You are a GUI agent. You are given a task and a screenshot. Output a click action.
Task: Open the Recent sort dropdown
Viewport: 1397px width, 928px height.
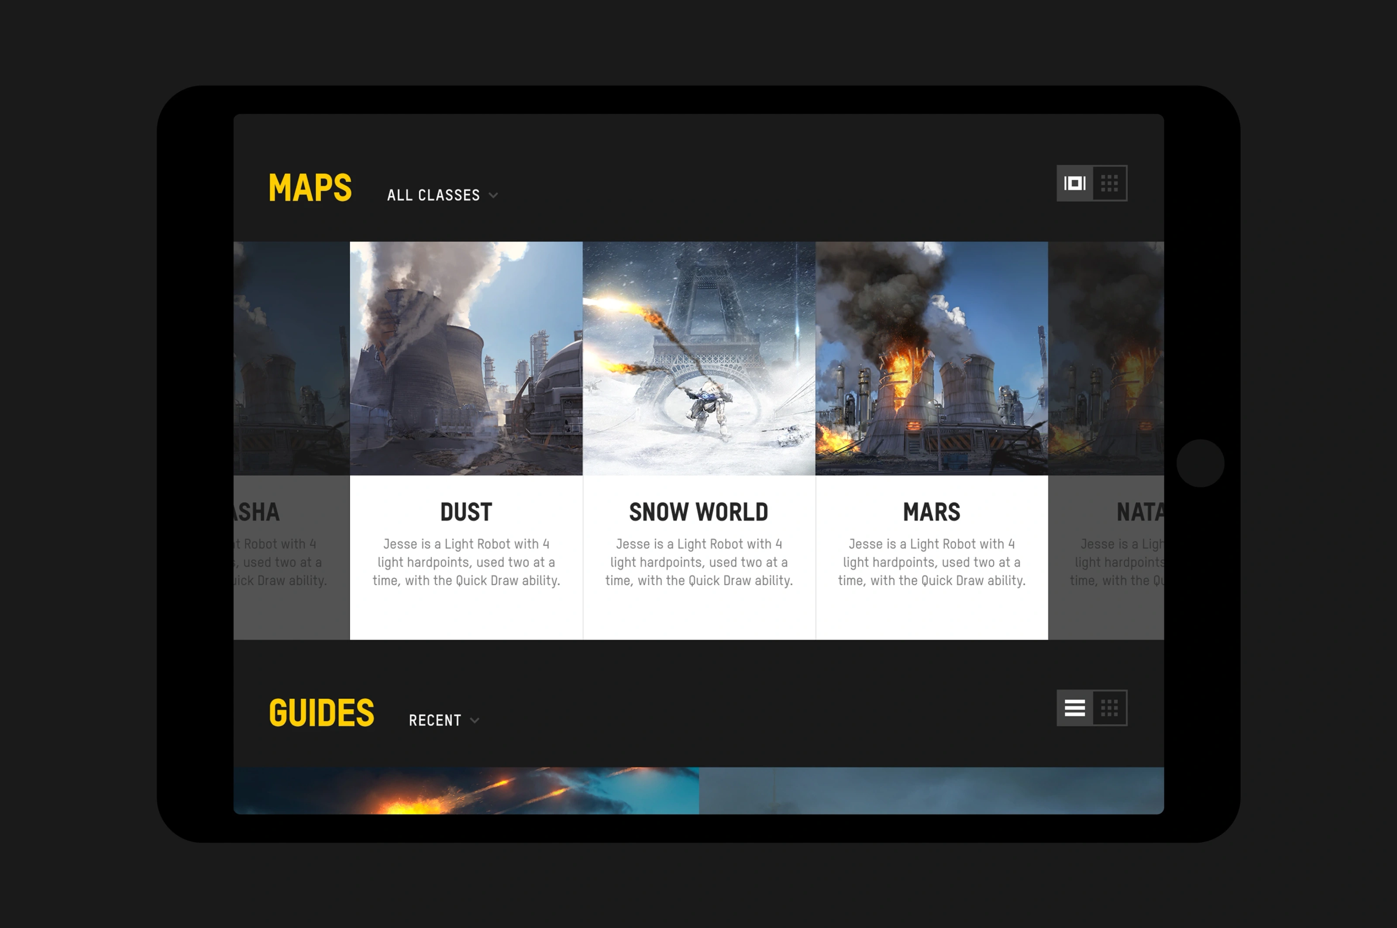pyautogui.click(x=444, y=720)
